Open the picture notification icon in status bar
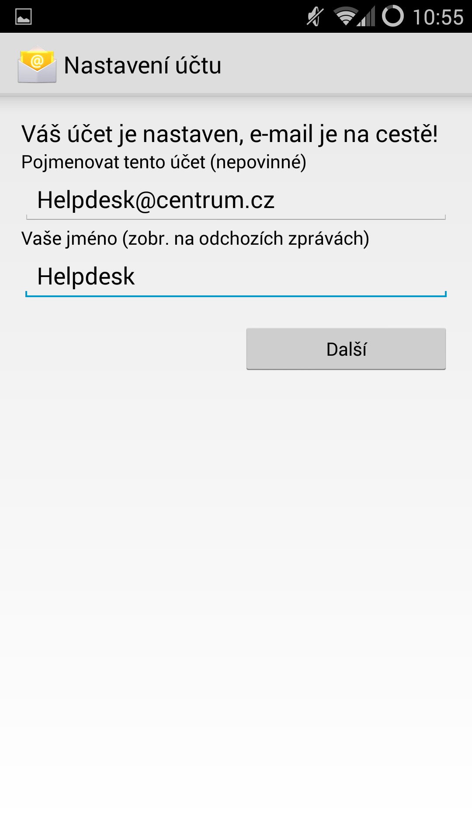The width and height of the screenshot is (472, 839). 23,17
